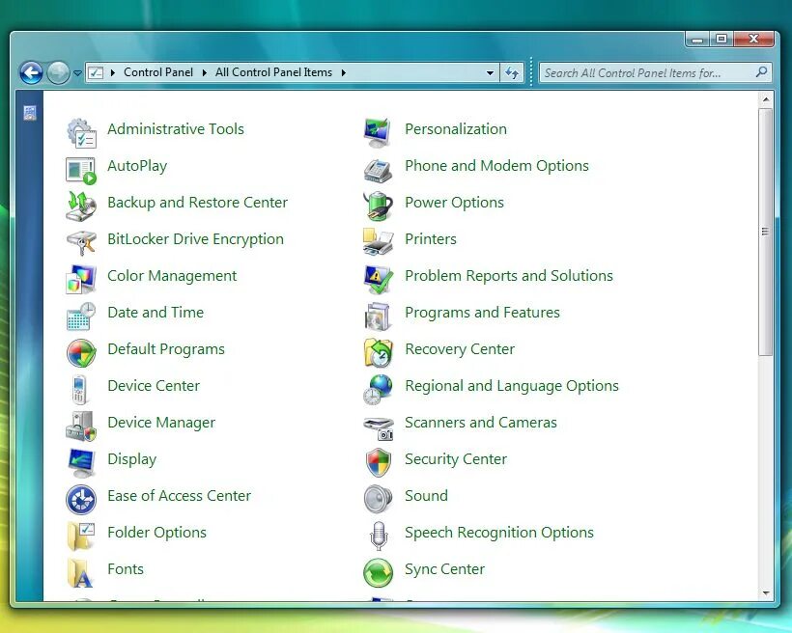Open the Display monitor icon
Screen dimensions: 792x633
pos(81,463)
